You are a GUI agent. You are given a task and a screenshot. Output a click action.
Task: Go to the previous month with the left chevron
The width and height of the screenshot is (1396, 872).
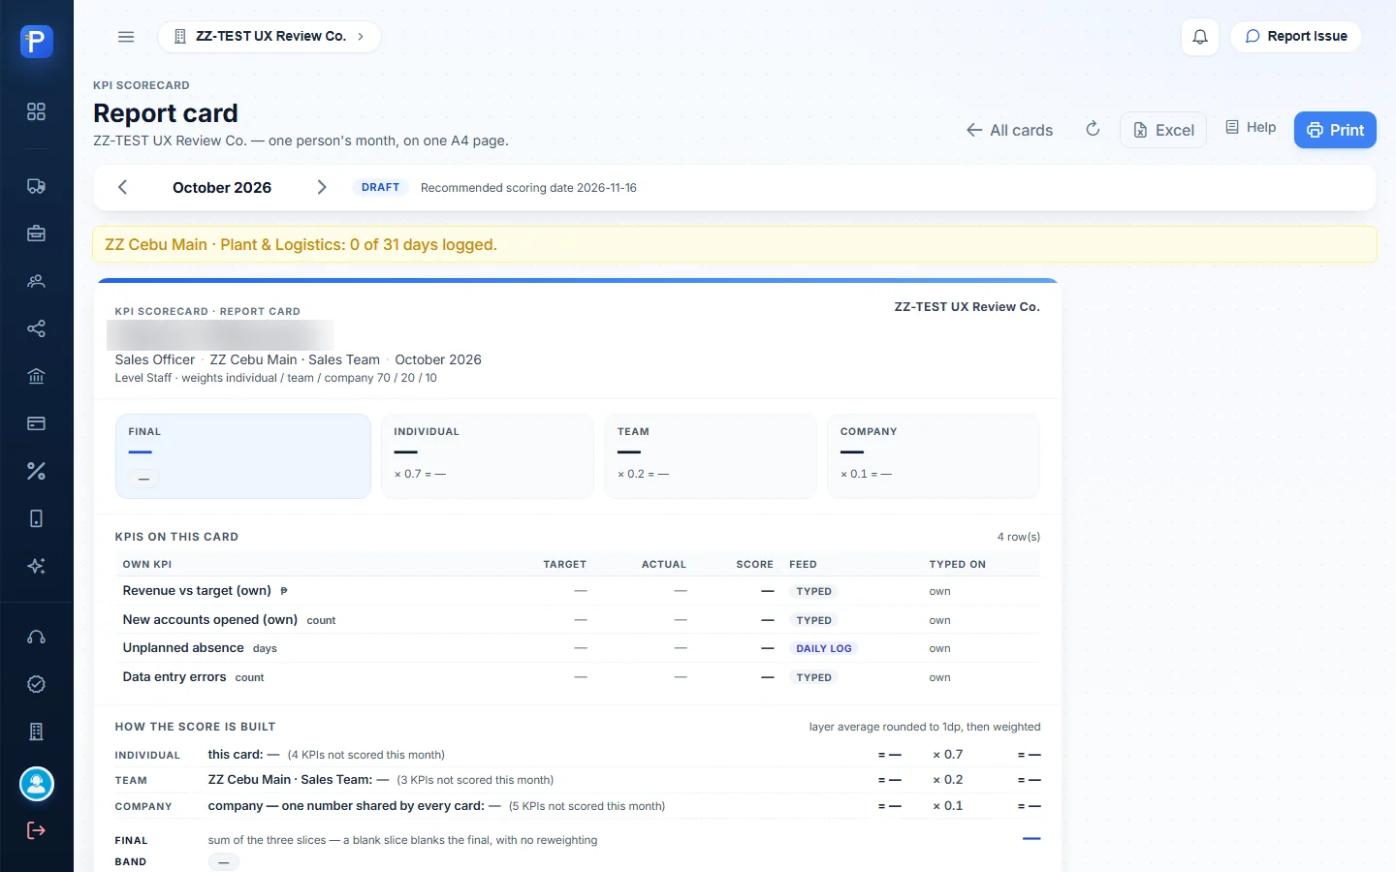(123, 187)
